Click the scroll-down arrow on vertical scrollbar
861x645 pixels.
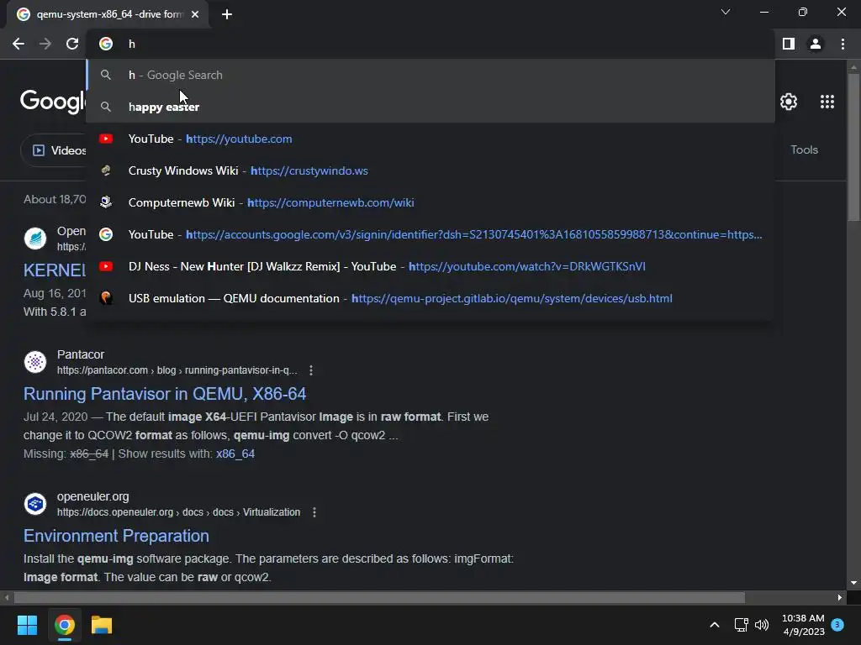coord(853,583)
